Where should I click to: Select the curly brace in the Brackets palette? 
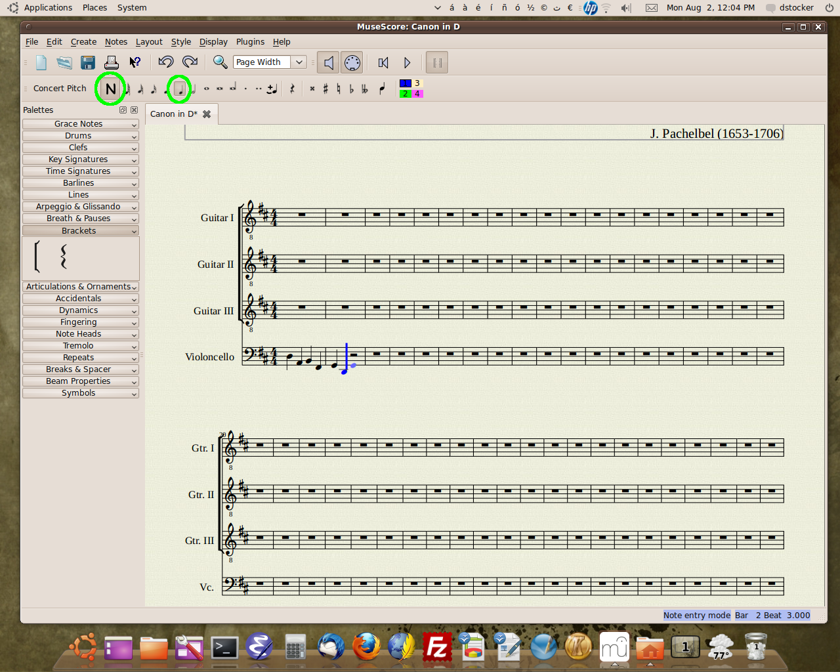point(64,257)
